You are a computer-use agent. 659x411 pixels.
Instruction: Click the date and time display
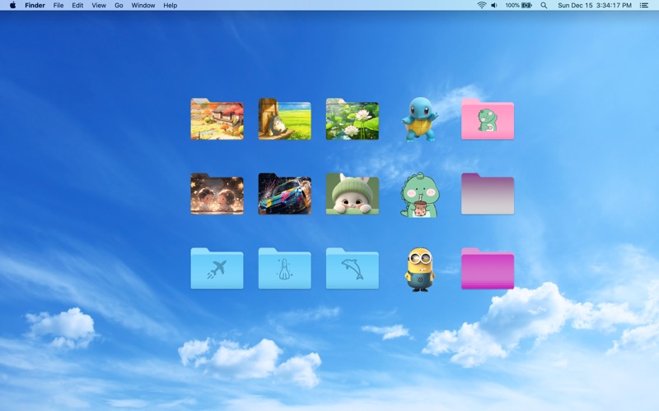[595, 5]
